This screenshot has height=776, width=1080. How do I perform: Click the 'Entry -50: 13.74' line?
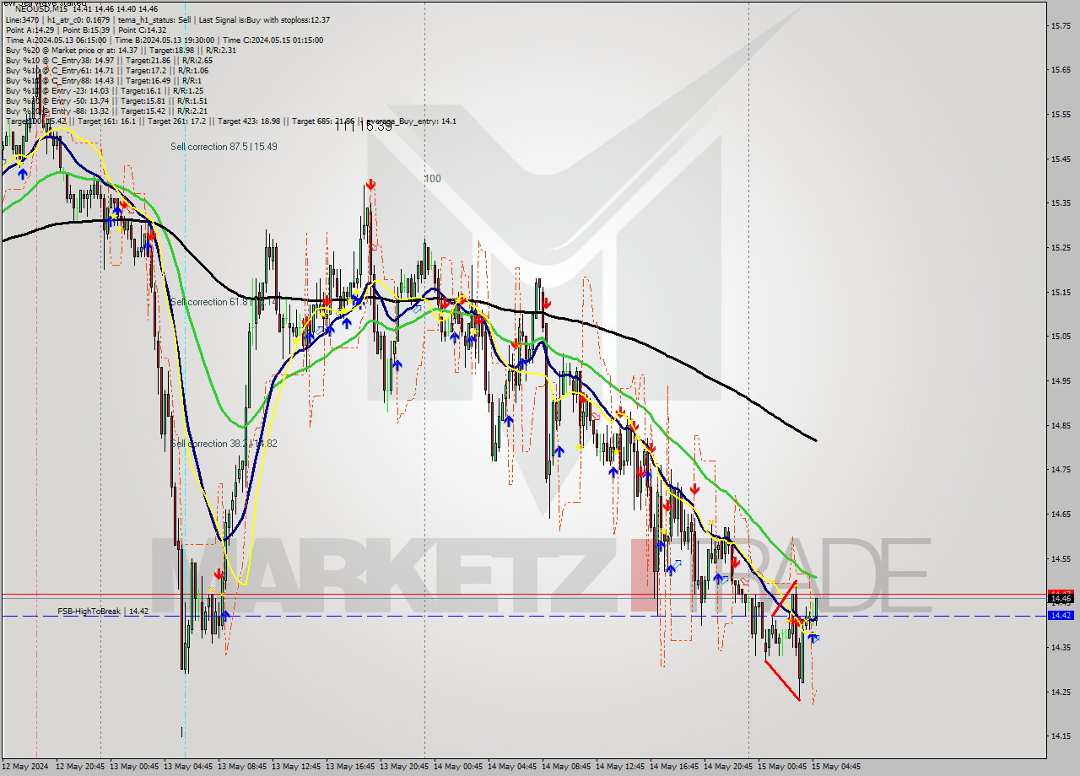106,100
